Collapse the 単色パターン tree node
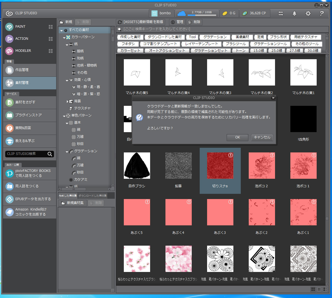Screen dimensions: 332x298 click(64, 116)
